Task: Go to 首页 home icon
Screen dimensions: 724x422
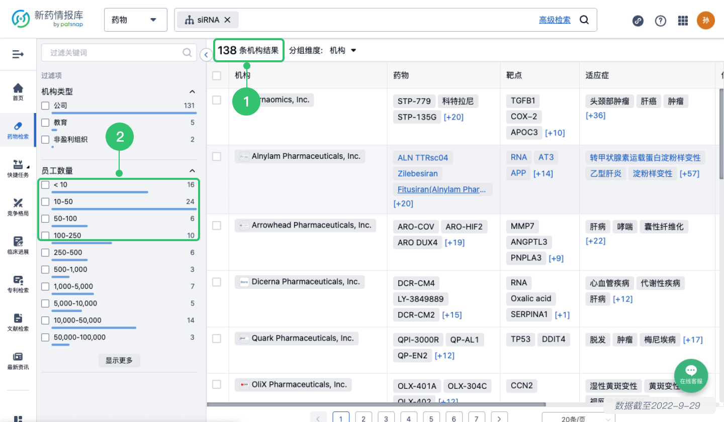Action: click(18, 92)
